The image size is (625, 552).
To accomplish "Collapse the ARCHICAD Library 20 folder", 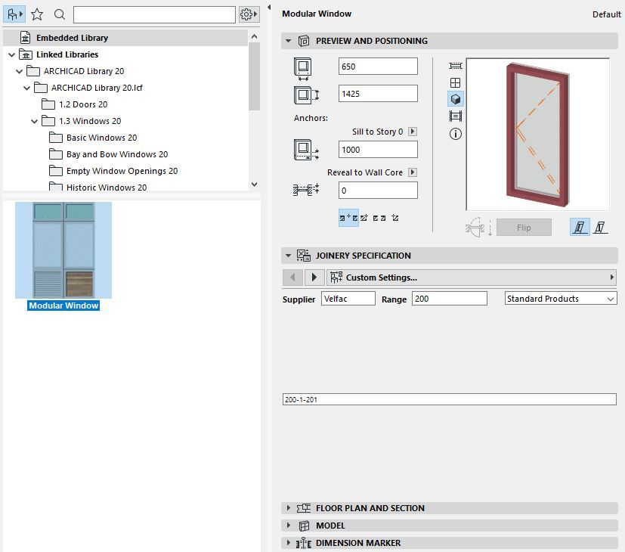I will pos(19,71).
